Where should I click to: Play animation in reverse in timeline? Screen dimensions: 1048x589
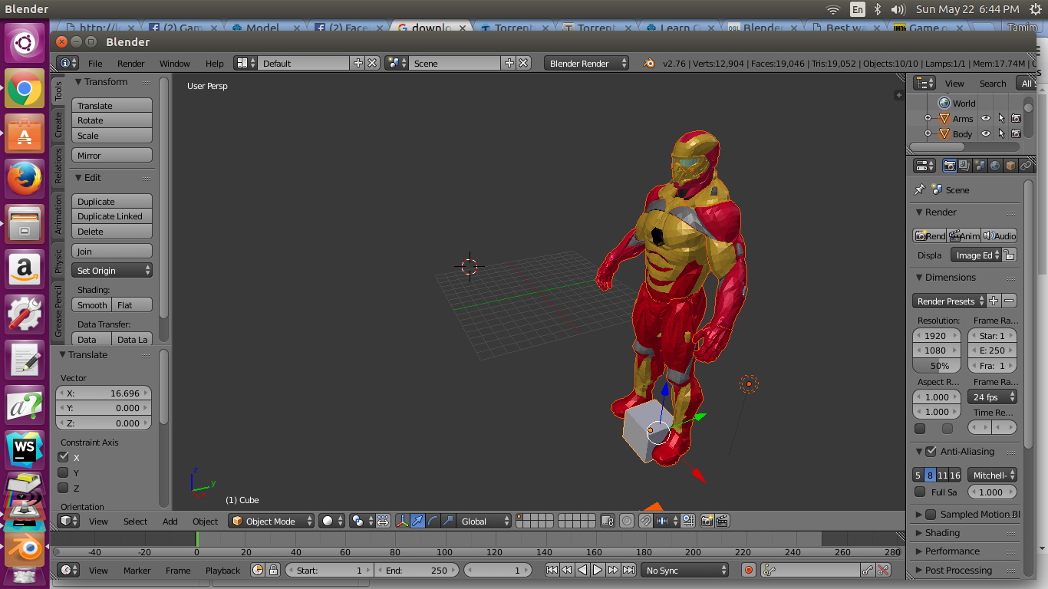tap(582, 570)
